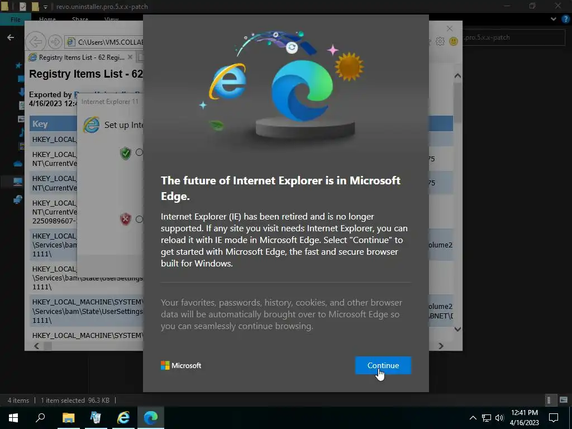
Task: Go forward in Internet Explorer window
Action: pyautogui.click(x=55, y=42)
